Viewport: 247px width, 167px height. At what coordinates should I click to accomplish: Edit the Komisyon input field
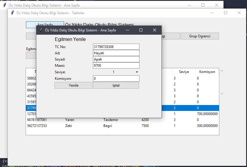(x=116, y=78)
